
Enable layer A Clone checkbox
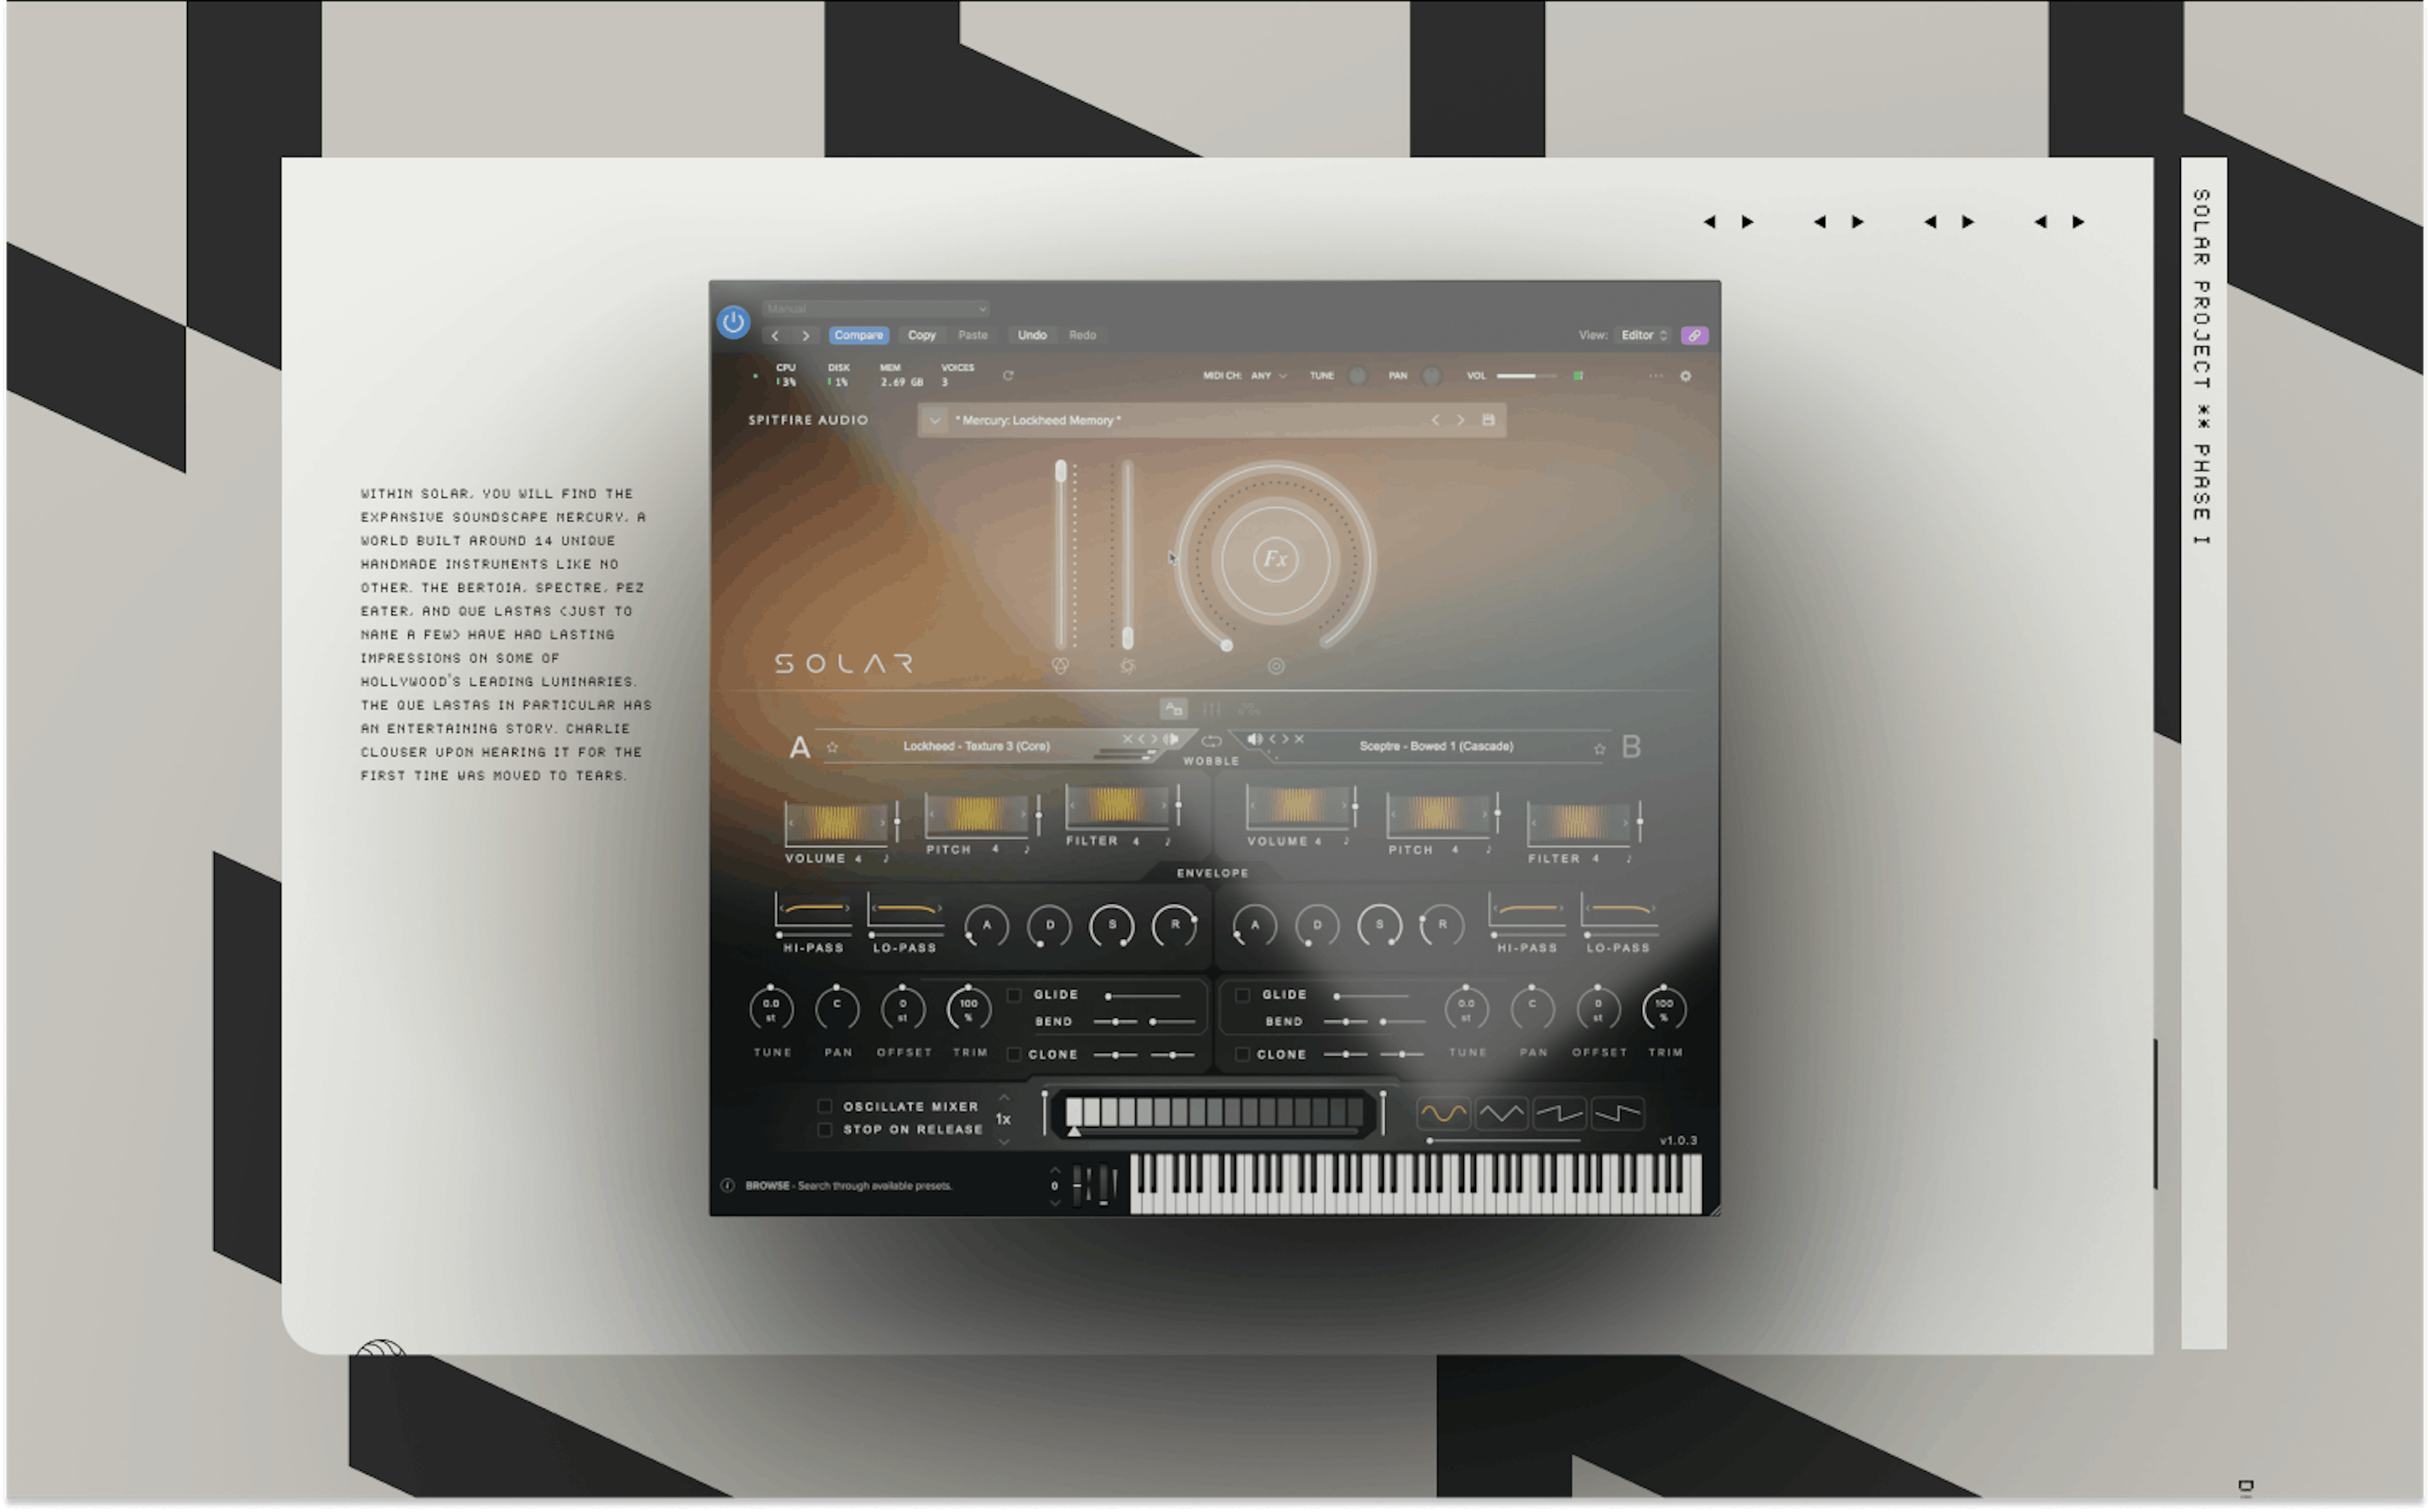(1014, 1055)
